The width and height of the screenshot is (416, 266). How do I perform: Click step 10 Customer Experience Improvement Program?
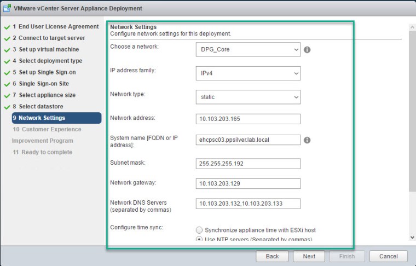click(47, 135)
